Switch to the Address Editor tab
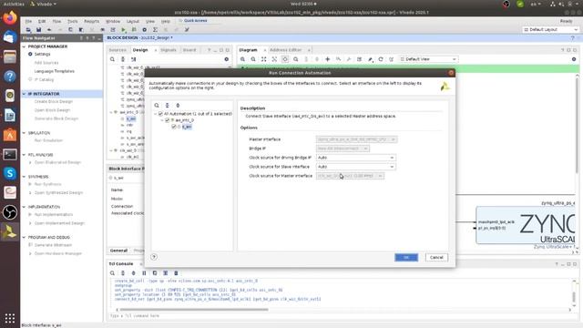The width and height of the screenshot is (583, 328). coord(285,50)
